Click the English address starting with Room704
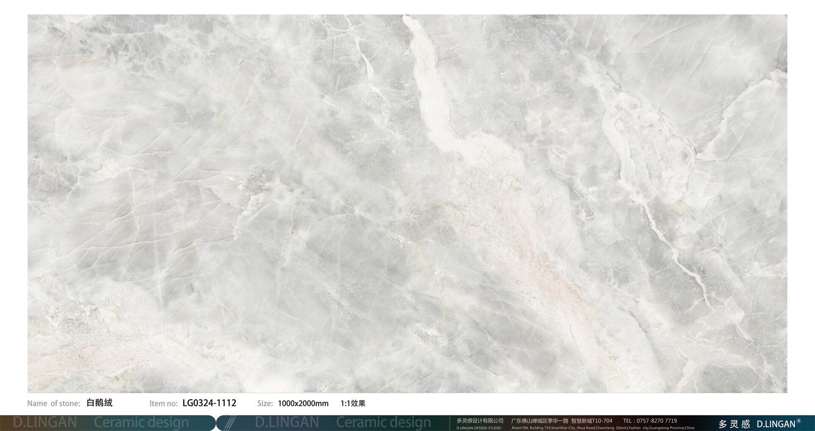Image resolution: width=815 pixels, height=431 pixels. (x=603, y=428)
